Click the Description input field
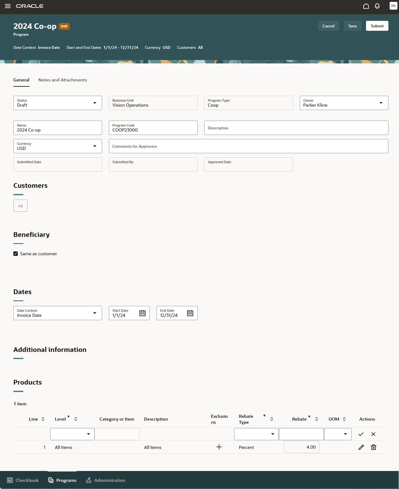 [x=296, y=128]
